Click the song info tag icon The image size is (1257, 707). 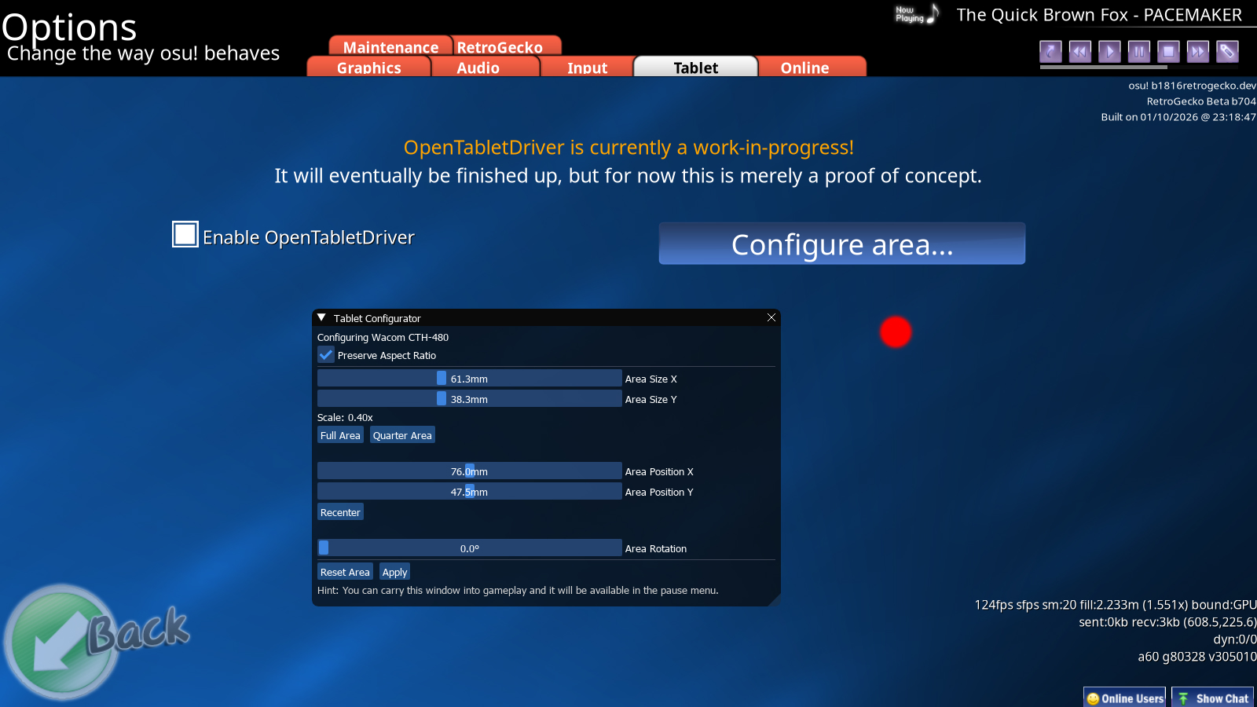[1227, 52]
